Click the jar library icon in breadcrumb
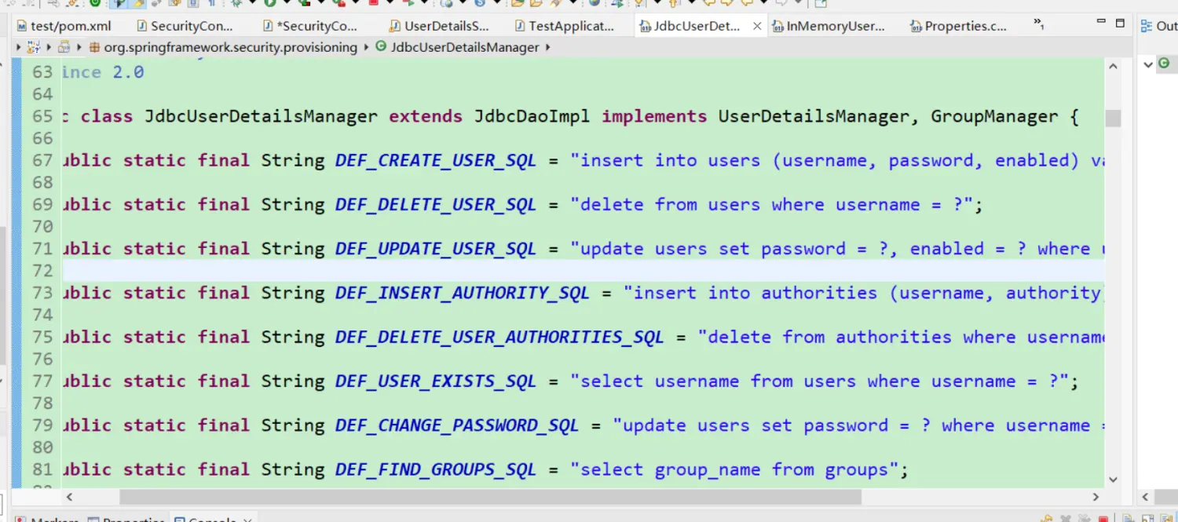 coord(64,47)
